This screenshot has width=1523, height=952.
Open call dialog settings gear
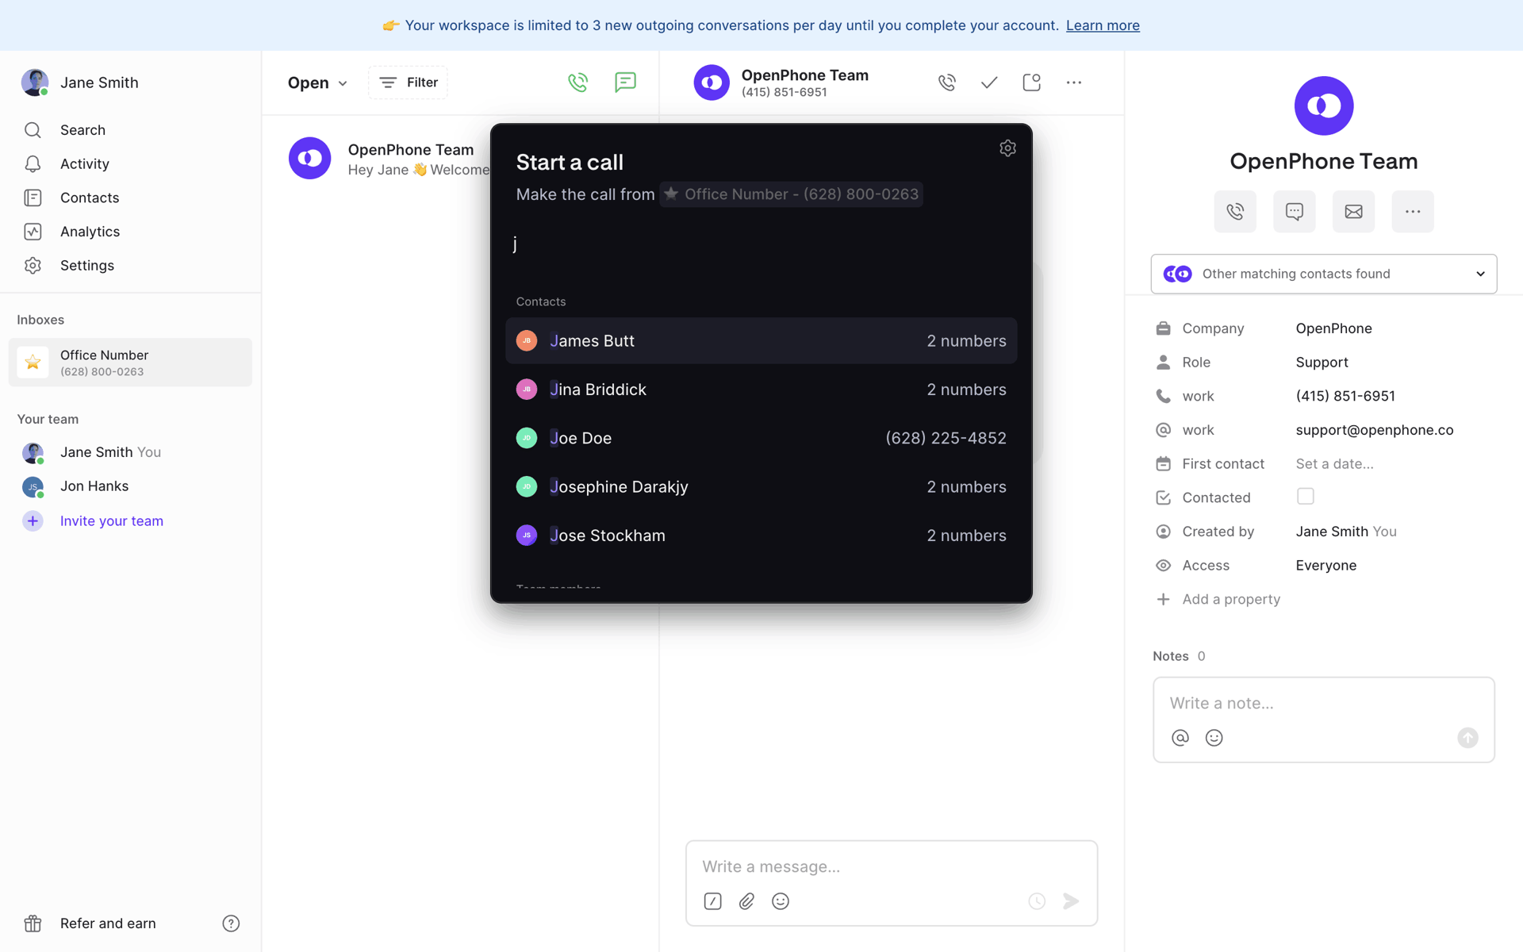pos(1007,148)
